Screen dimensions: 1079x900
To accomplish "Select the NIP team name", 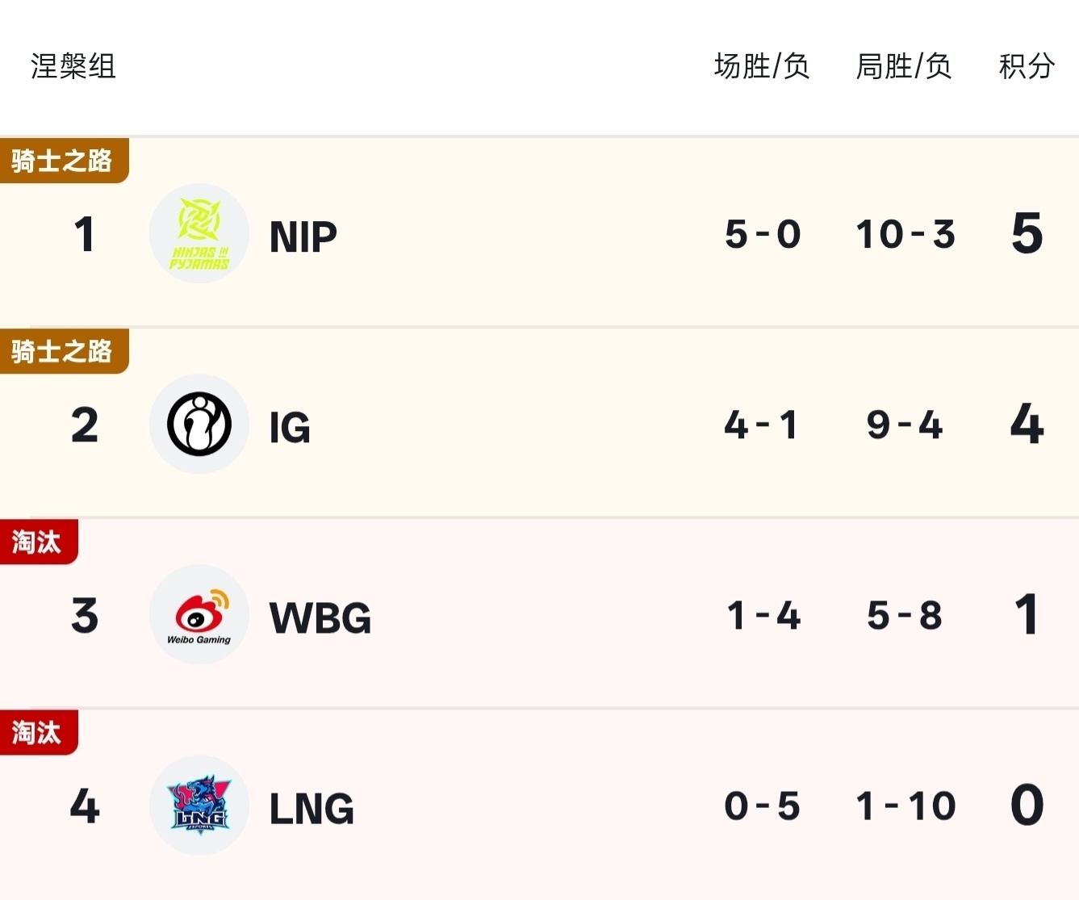I will click(x=303, y=237).
